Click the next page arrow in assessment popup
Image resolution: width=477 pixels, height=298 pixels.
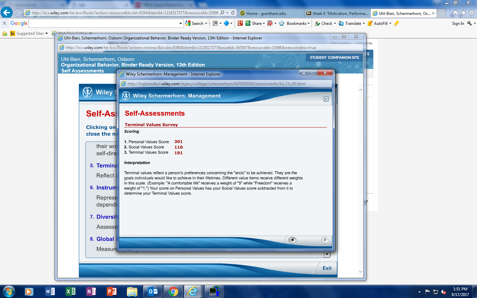(x=325, y=240)
